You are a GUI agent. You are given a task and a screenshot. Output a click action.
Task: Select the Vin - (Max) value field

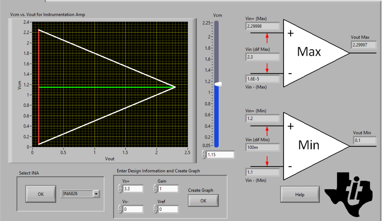click(263, 79)
